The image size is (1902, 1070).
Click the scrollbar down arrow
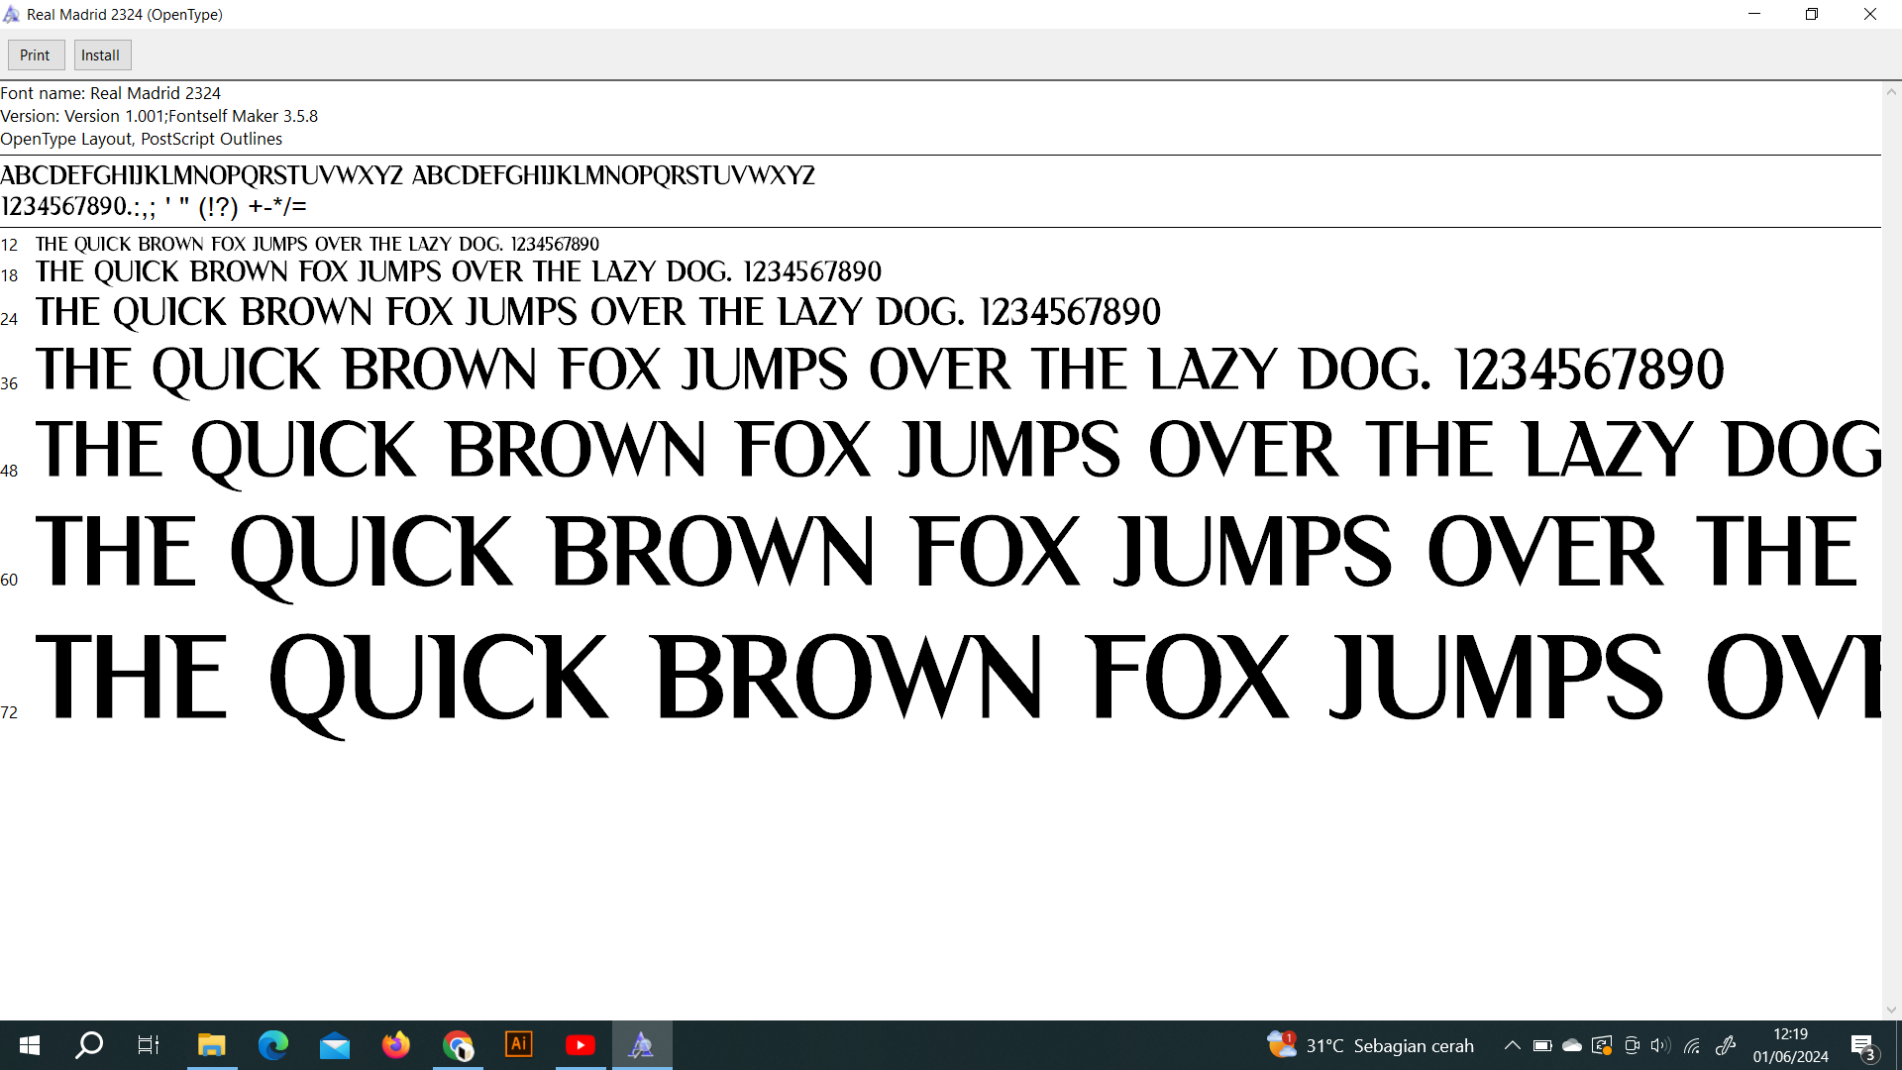[x=1891, y=1010]
